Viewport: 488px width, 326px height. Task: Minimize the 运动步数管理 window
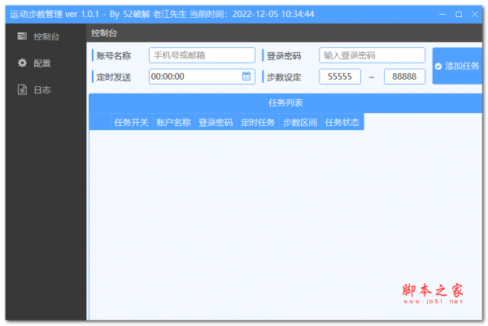click(442, 15)
